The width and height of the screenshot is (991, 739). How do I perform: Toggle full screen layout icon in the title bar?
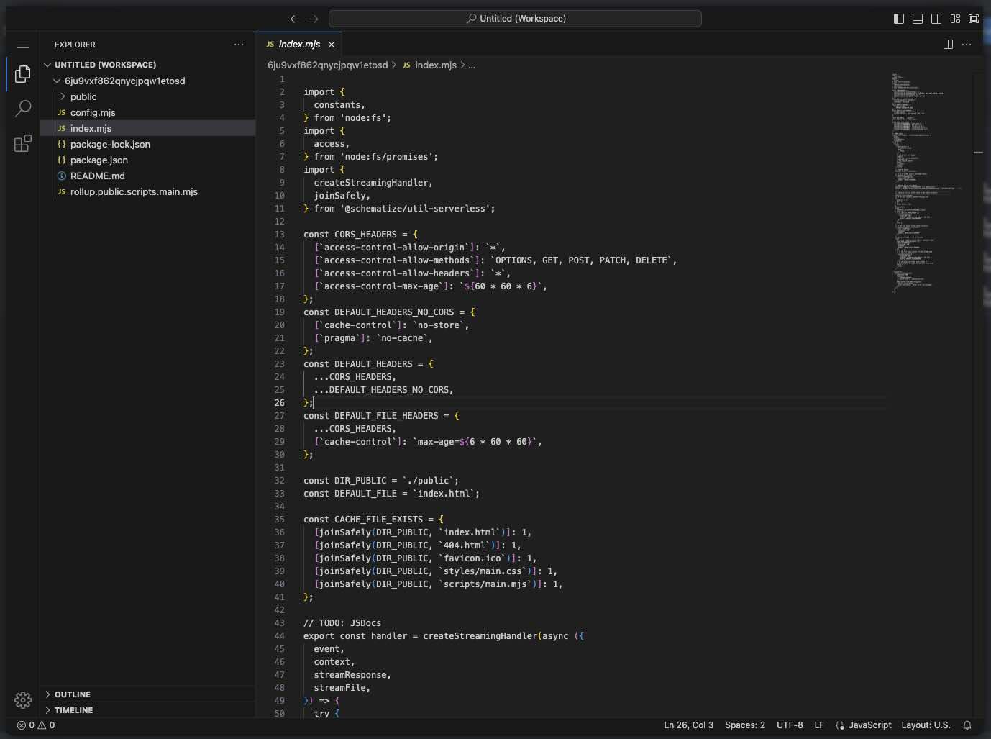point(974,19)
